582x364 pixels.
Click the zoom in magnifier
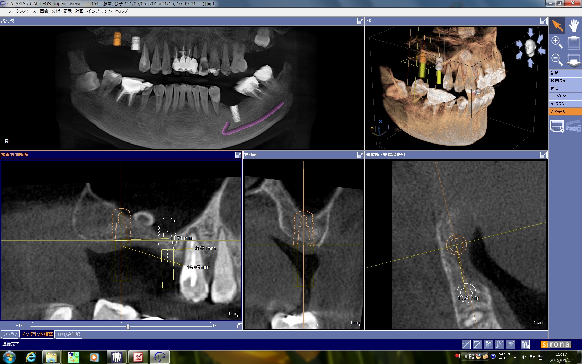(557, 42)
